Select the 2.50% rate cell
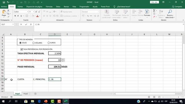The width and height of the screenshot is (185, 104). tap(55, 53)
